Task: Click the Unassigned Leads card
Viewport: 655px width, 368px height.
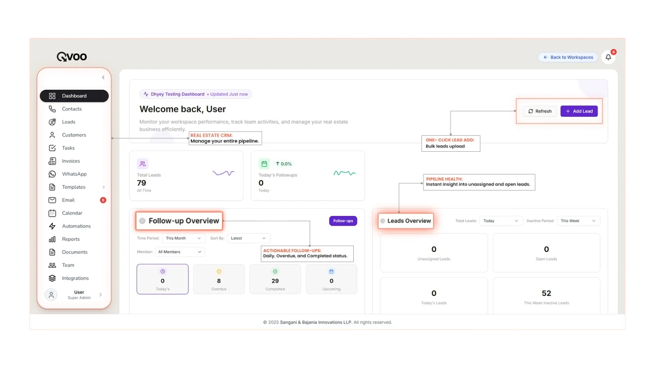Action: click(434, 253)
